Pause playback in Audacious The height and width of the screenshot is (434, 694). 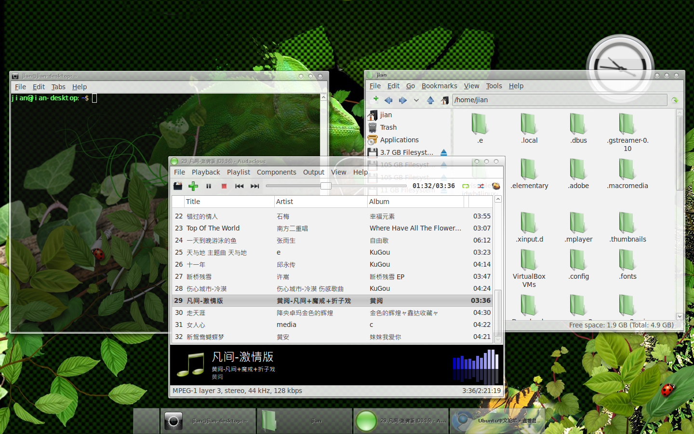tap(209, 186)
